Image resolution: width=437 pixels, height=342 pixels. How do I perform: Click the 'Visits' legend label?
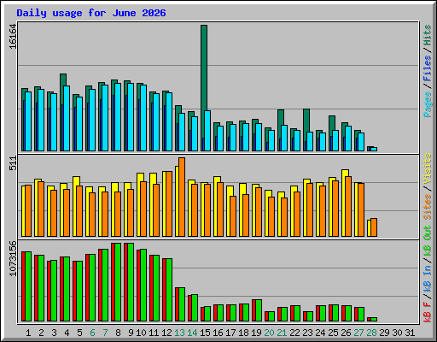pyautogui.click(x=428, y=168)
